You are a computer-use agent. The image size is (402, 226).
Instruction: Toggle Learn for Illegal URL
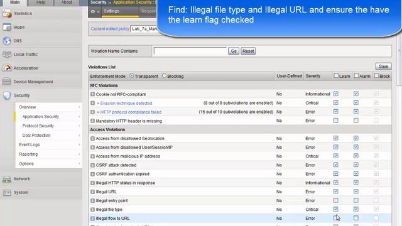tap(336, 191)
